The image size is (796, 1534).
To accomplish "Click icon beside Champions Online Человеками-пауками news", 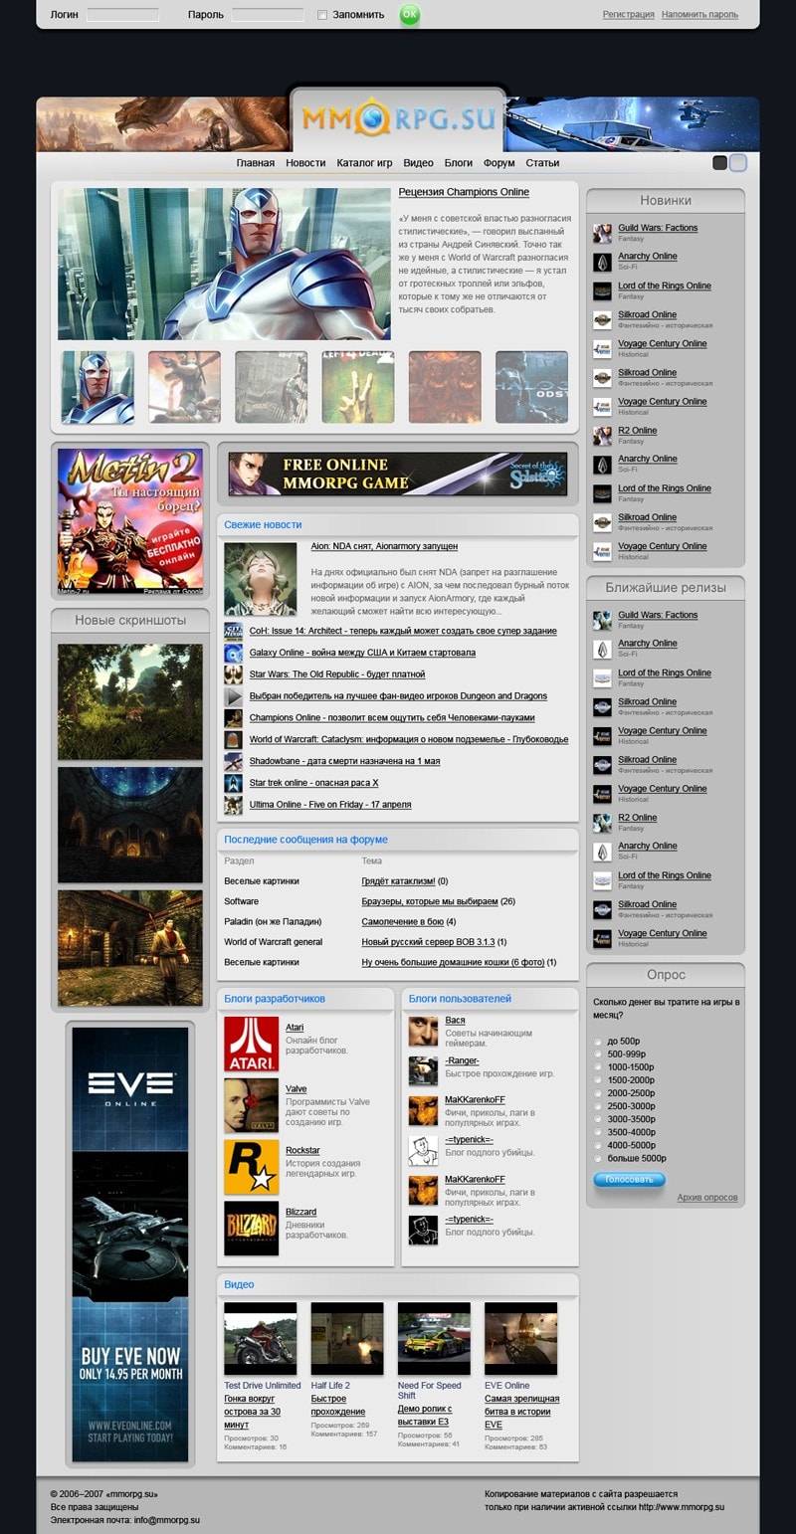I will point(234,717).
